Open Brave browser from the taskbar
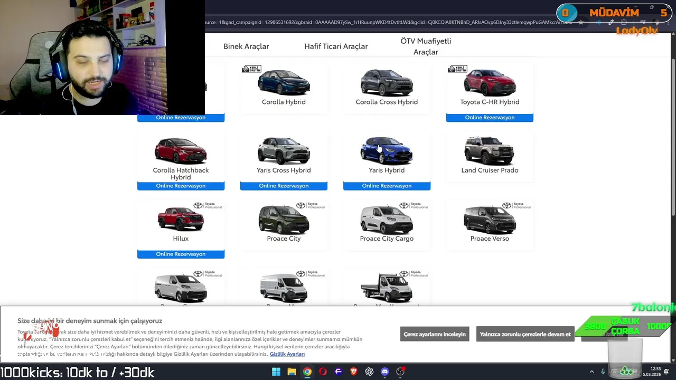676x380 pixels. [x=354, y=372]
